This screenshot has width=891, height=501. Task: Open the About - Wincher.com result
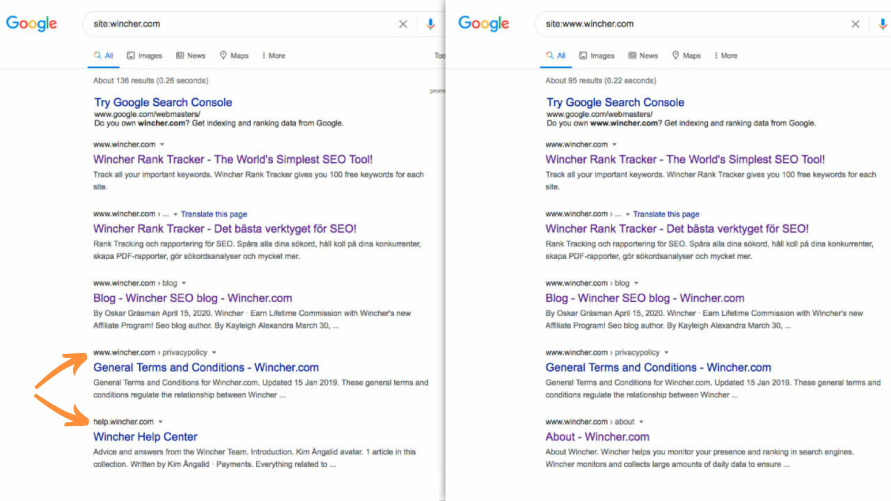pyautogui.click(x=597, y=437)
